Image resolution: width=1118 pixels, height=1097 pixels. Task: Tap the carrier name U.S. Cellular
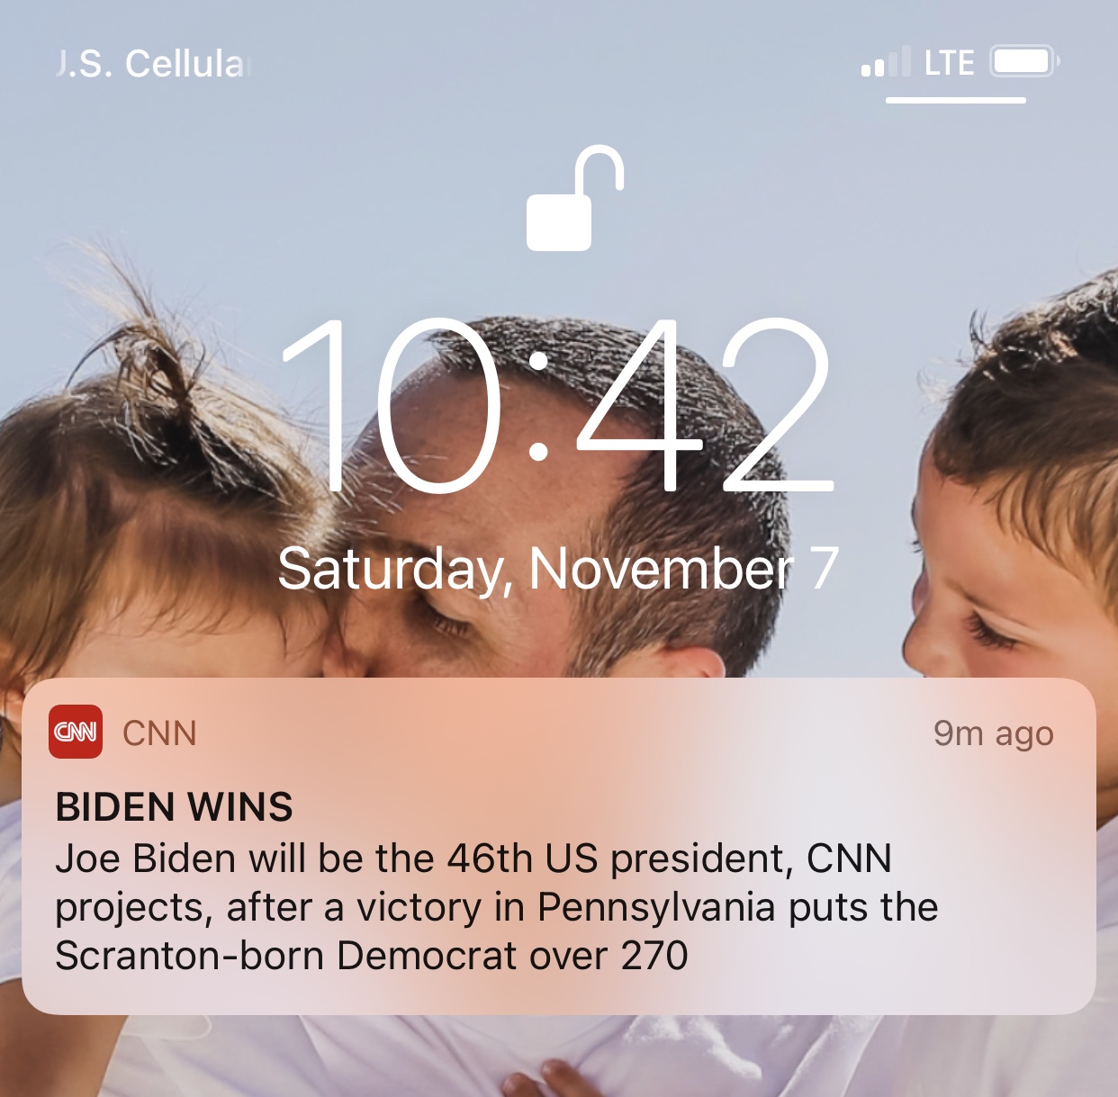click(x=151, y=64)
